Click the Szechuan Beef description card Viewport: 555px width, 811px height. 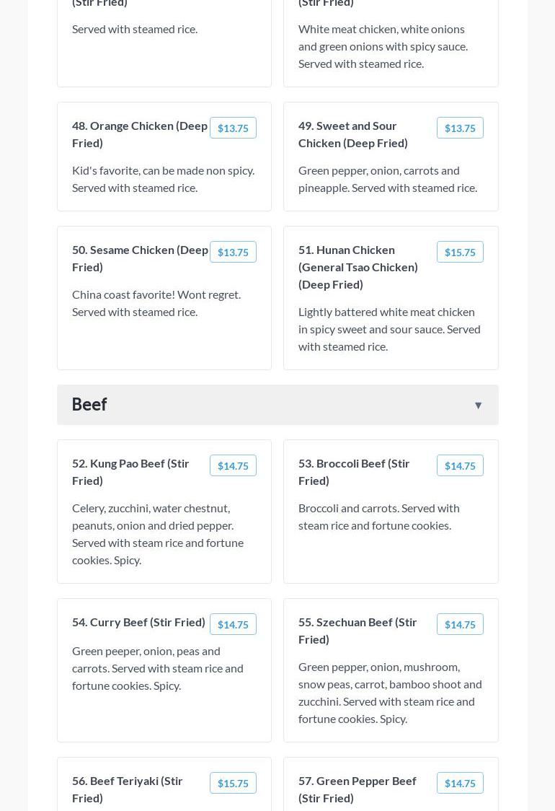click(x=390, y=693)
